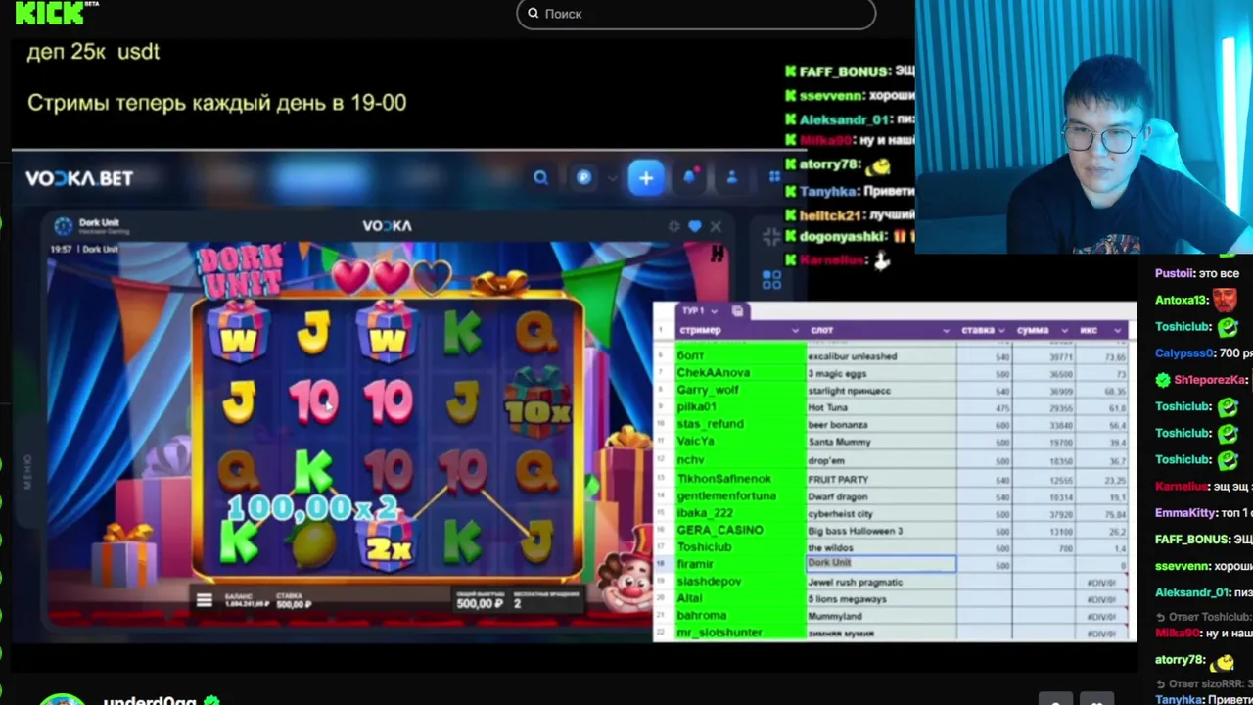
Task: Click the Kick logo
Action: [x=51, y=11]
